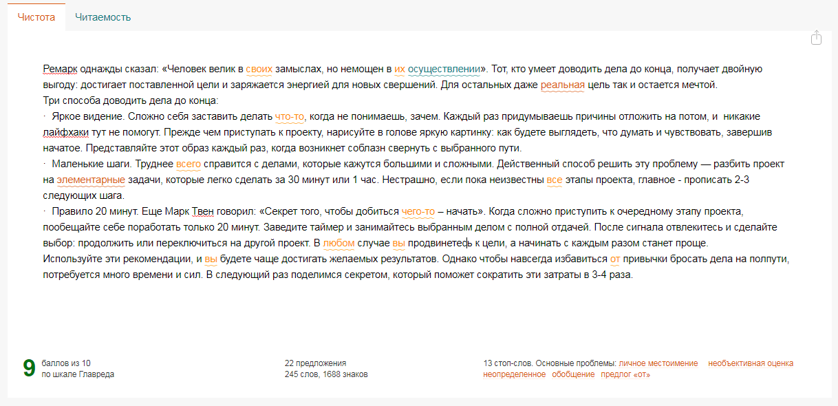Image resolution: width=838 pixels, height=406 pixels.
Task: Click highlighted «вы» before продвинетесь
Action: coord(399,243)
